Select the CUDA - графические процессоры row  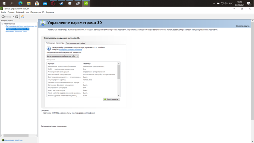pyautogui.click(x=82, y=69)
